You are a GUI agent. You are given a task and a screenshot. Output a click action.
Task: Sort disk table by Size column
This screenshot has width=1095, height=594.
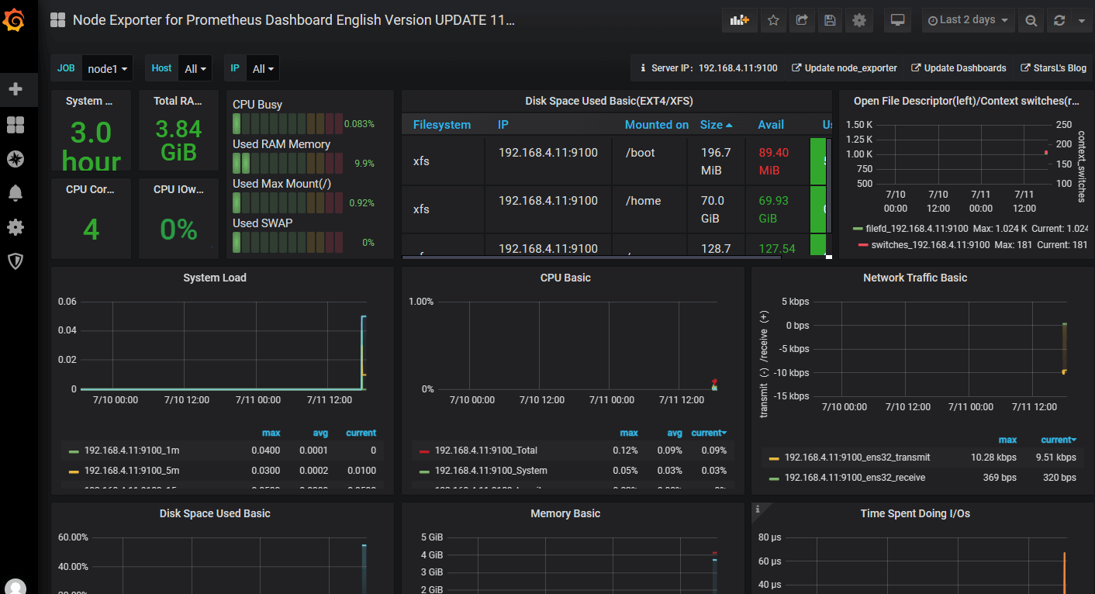[716, 125]
